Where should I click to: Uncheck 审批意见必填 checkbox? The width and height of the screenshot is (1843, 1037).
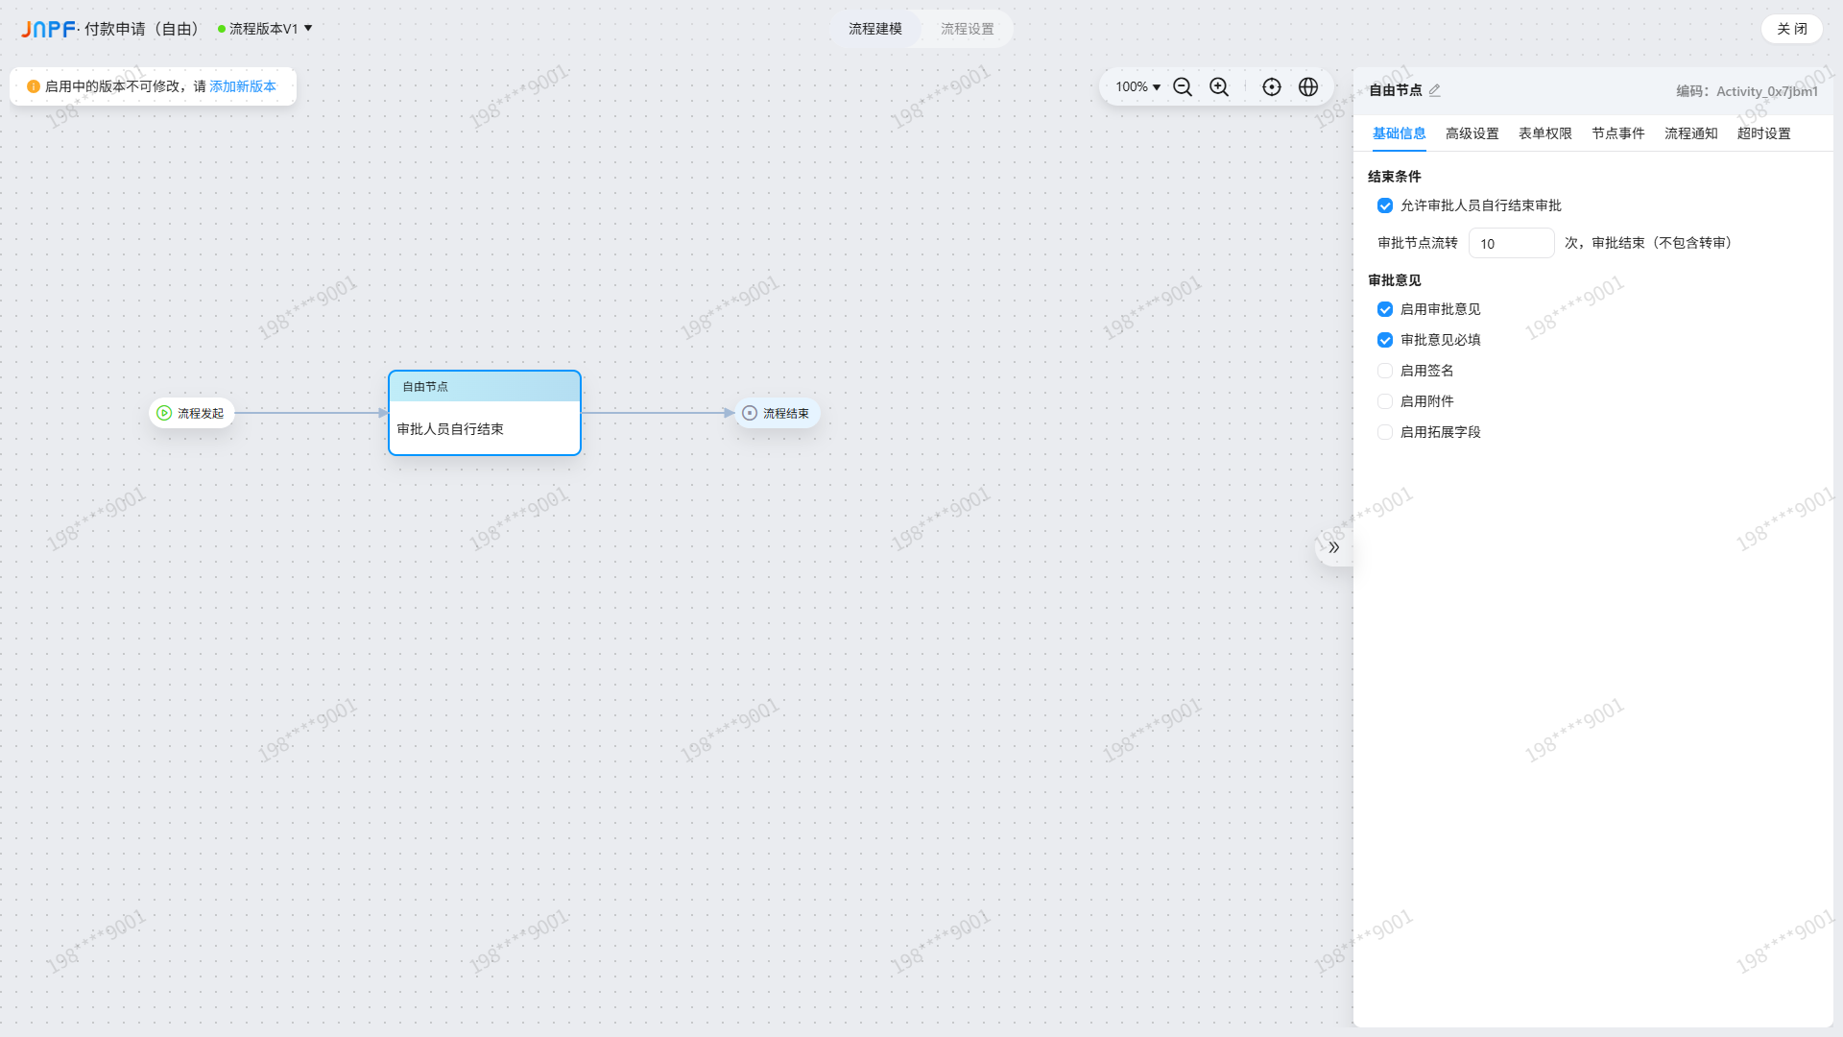click(1385, 340)
